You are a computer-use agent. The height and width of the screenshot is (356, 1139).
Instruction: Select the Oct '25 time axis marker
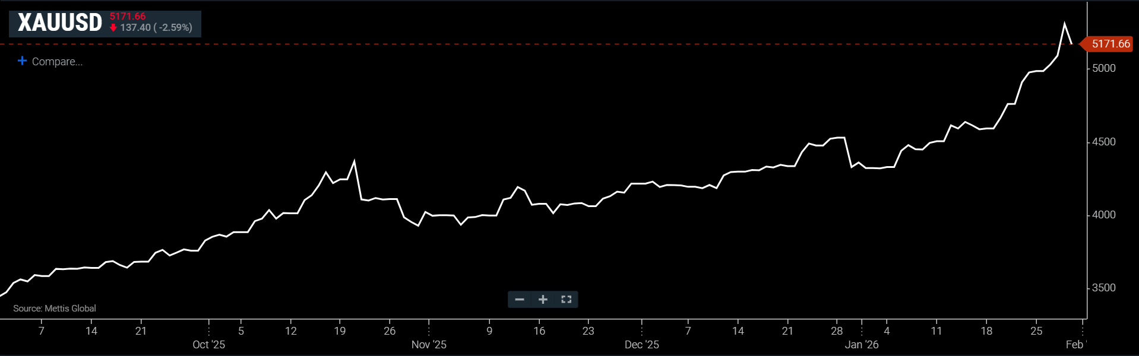tap(208, 345)
